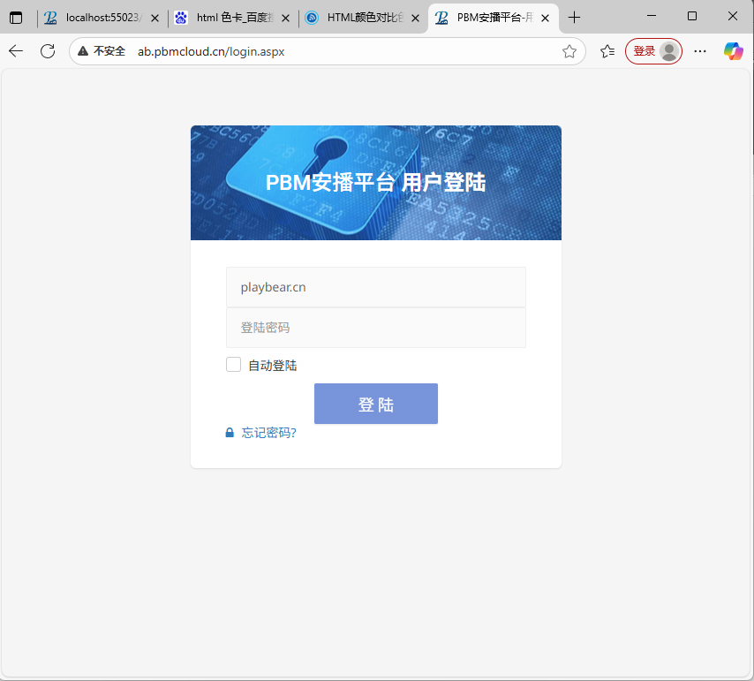Click the browser back arrow

tap(16, 51)
